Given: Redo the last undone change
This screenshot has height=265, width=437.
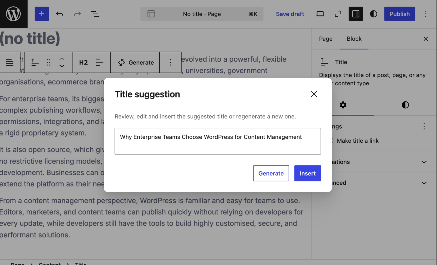Looking at the screenshot, I should coord(77,14).
